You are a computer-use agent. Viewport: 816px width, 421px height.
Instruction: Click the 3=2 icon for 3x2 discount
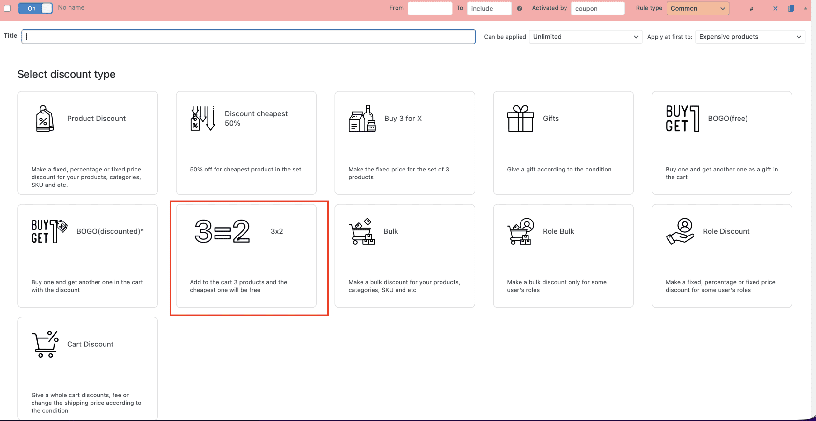(222, 231)
